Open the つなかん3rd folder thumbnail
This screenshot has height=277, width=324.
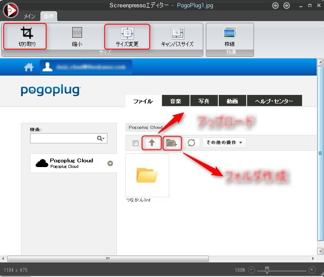pos(147,175)
